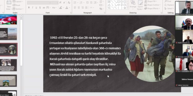Select Oval shape in gallery

coord(122,2)
